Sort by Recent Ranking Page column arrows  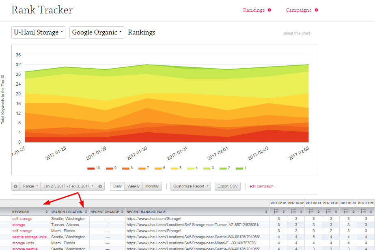point(266,212)
